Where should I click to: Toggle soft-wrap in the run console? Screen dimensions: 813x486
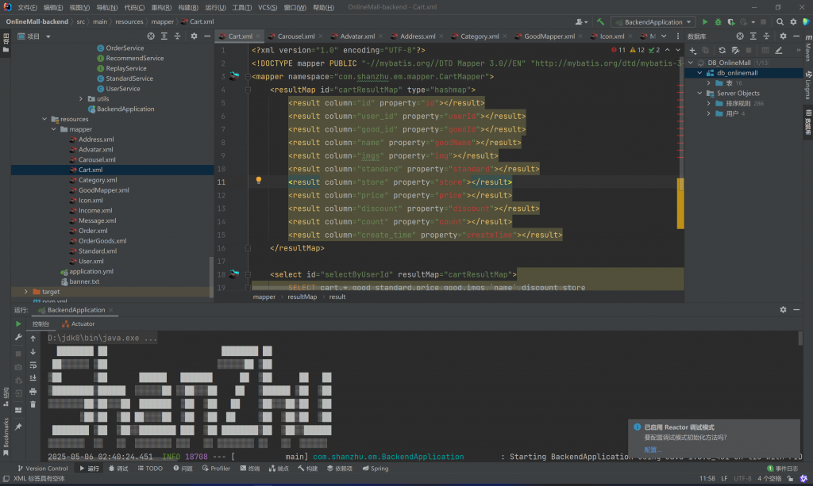tap(33, 365)
